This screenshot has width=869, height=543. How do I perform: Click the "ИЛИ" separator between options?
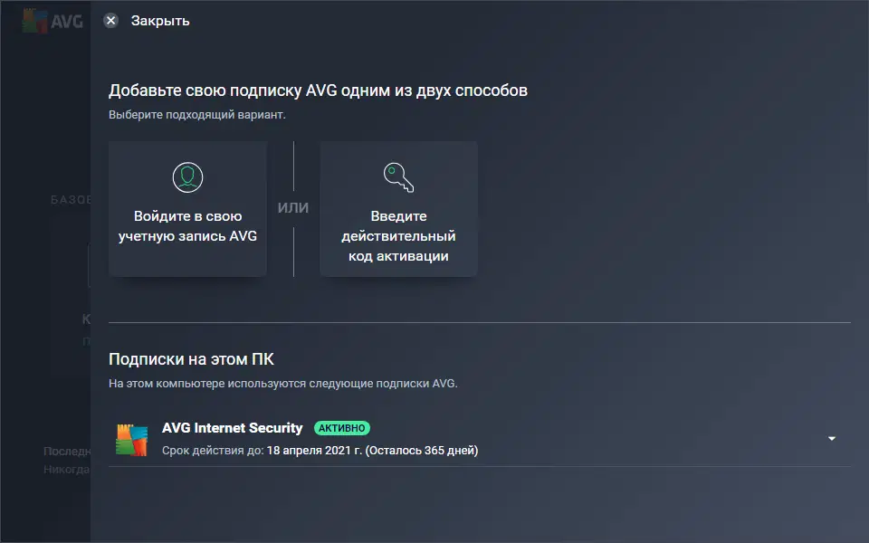[293, 208]
